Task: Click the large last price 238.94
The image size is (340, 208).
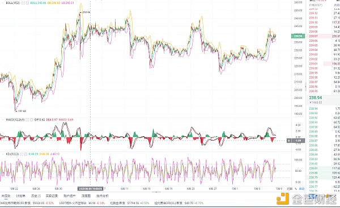Action: tap(316, 98)
